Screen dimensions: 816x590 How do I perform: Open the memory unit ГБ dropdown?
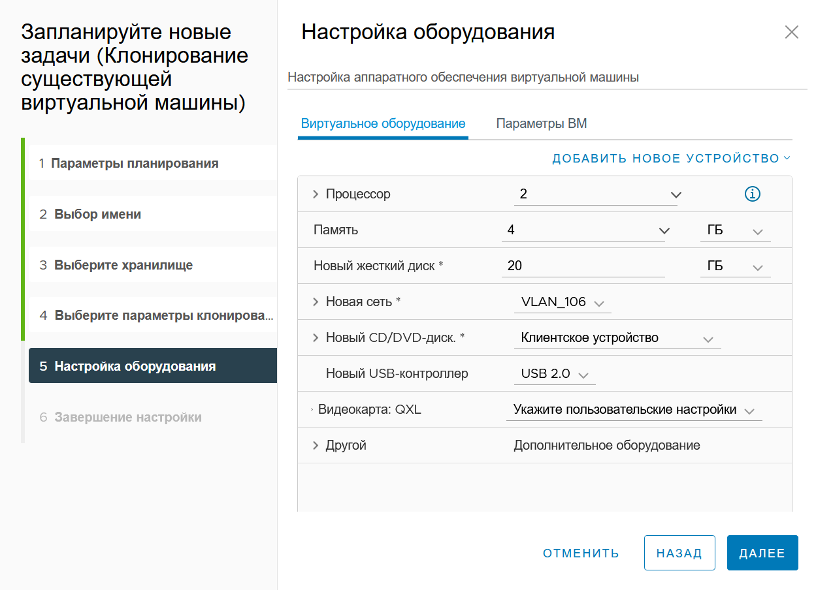[x=735, y=230]
